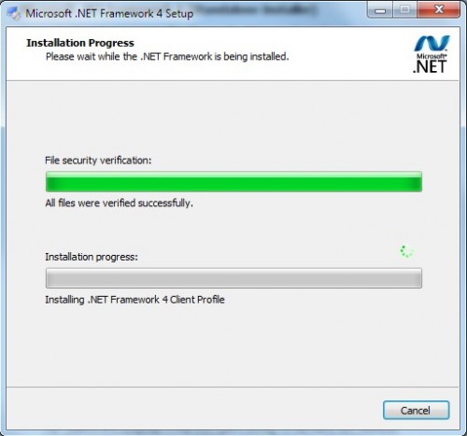Click the green spinning busy indicator
Viewport: 467px width, 436px height.
(406, 251)
